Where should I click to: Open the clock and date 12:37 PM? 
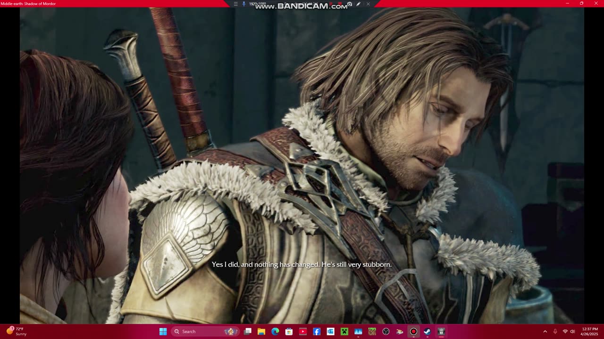pyautogui.click(x=589, y=331)
